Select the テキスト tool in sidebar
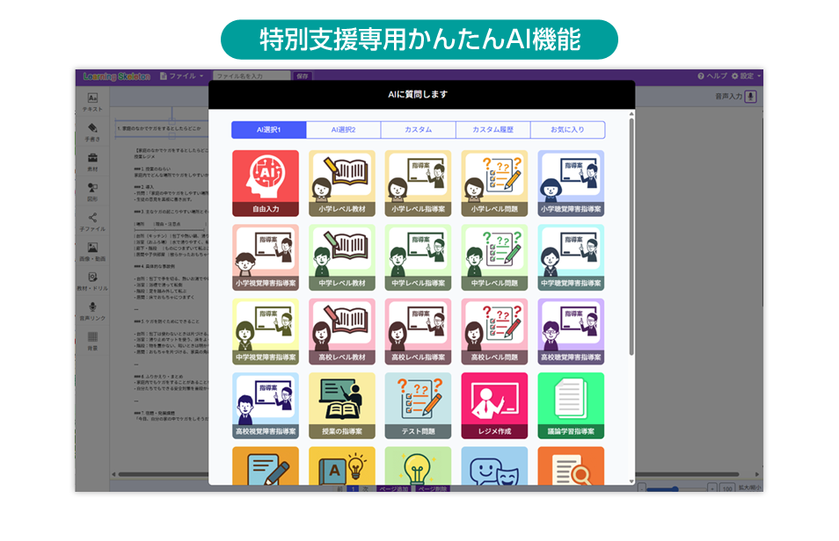The image size is (839, 541). coord(92,102)
